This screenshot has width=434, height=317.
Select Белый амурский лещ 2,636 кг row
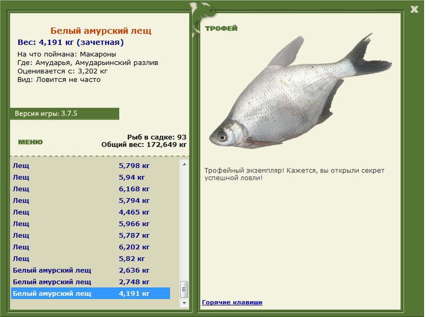91,270
